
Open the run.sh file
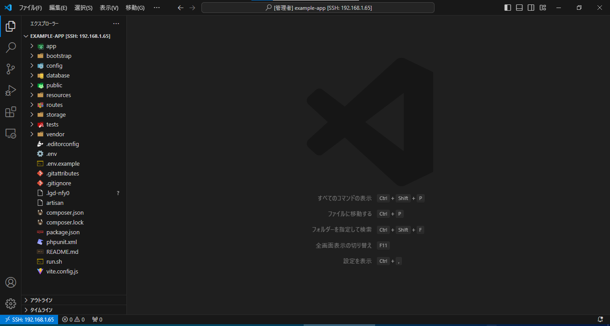(74, 262)
